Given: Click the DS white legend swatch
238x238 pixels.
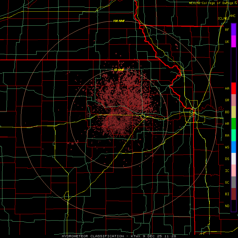Looking at the screenshot, I should 234,159.
